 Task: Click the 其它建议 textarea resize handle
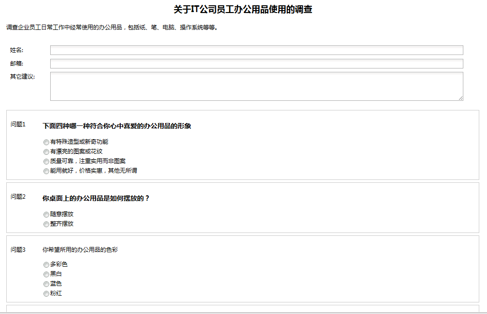(460, 98)
